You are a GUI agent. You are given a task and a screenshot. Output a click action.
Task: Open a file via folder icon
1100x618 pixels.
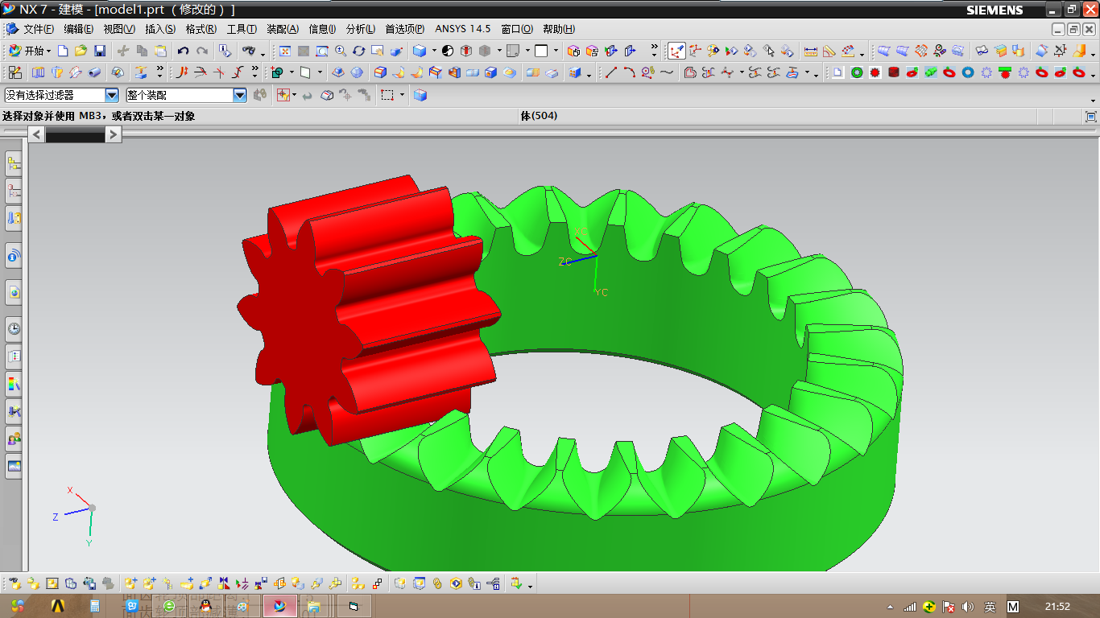coord(81,51)
